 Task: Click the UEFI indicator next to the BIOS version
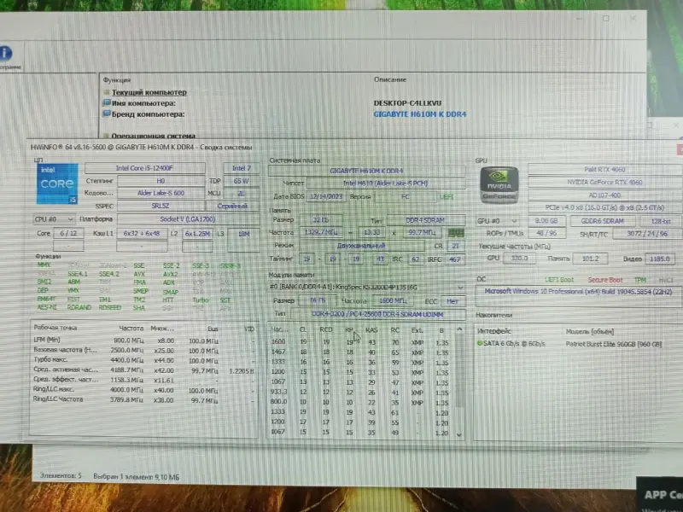pos(446,197)
